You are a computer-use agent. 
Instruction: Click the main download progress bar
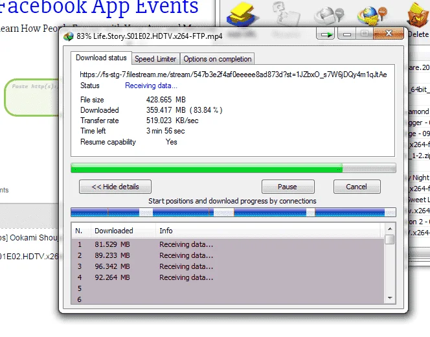pyautogui.click(x=233, y=168)
